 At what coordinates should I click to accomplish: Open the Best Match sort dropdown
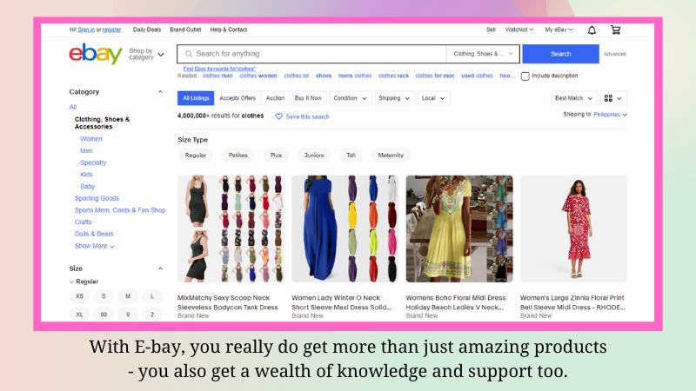pyautogui.click(x=574, y=98)
